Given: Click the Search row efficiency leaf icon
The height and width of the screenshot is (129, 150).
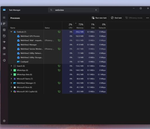Looking at the screenshot, I should coord(59,66).
